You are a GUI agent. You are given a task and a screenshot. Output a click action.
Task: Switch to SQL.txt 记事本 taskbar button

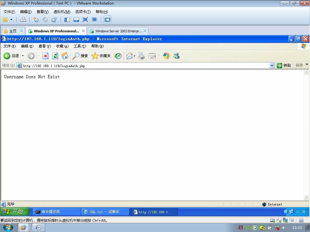click(x=105, y=212)
